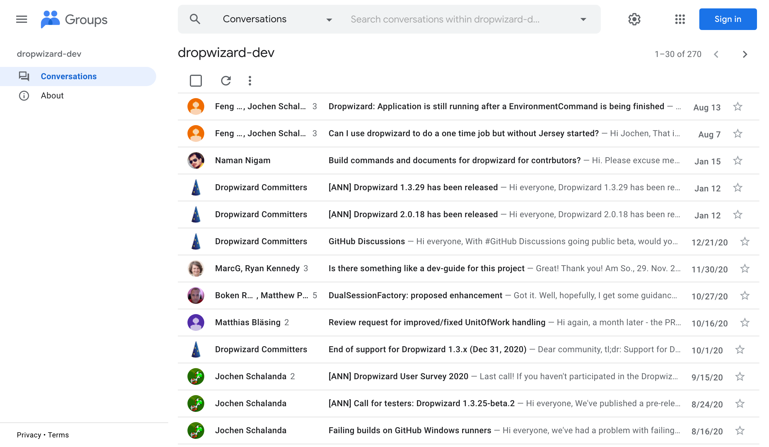Star the Aug 13 EnvironmentCommand conversation
The image size is (769, 447).
click(737, 106)
